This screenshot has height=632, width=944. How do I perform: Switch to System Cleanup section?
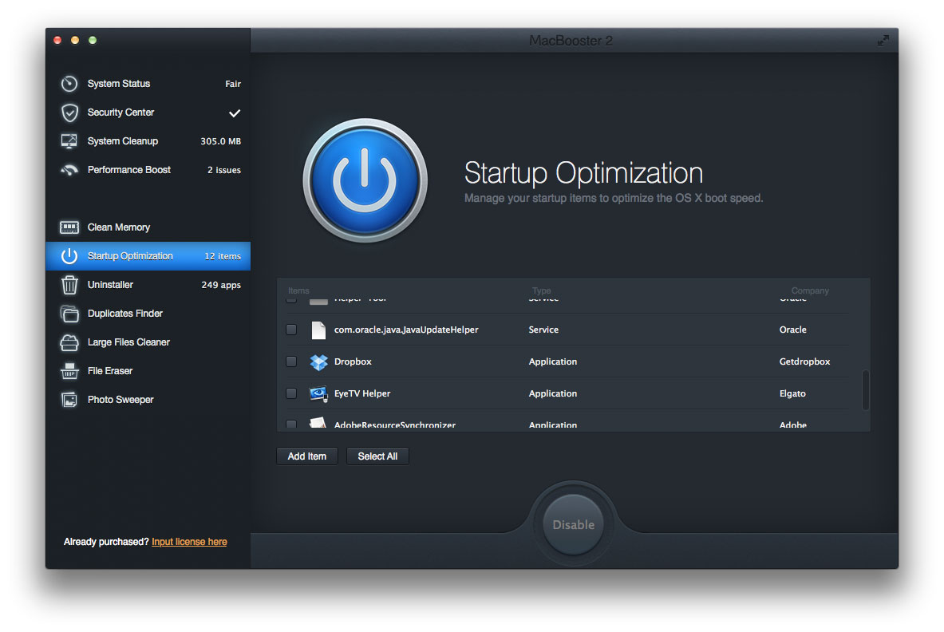point(148,141)
